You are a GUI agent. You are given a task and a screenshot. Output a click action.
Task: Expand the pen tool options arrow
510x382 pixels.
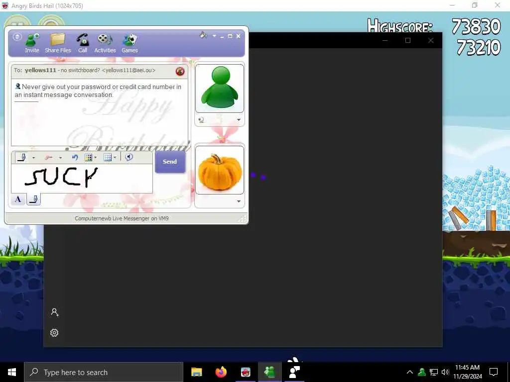point(33,158)
